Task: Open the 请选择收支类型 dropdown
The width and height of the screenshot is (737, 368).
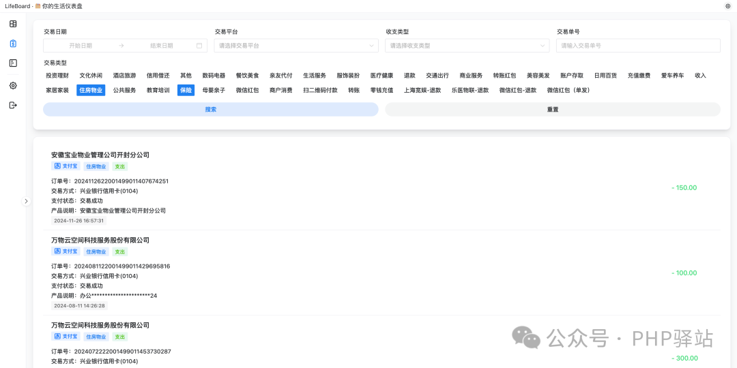Action: (x=467, y=46)
